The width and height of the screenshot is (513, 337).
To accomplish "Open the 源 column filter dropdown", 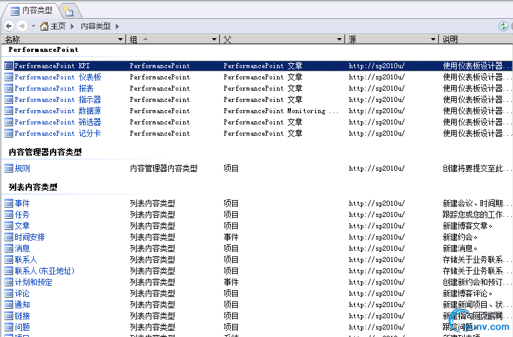I will [x=433, y=39].
